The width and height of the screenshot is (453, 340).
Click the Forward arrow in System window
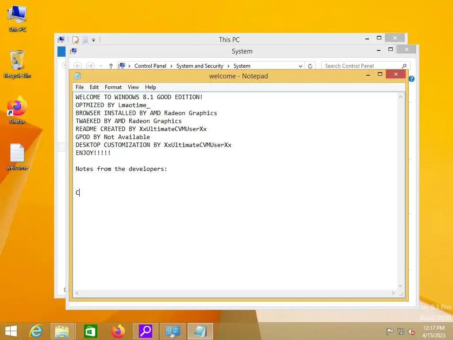tap(90, 66)
